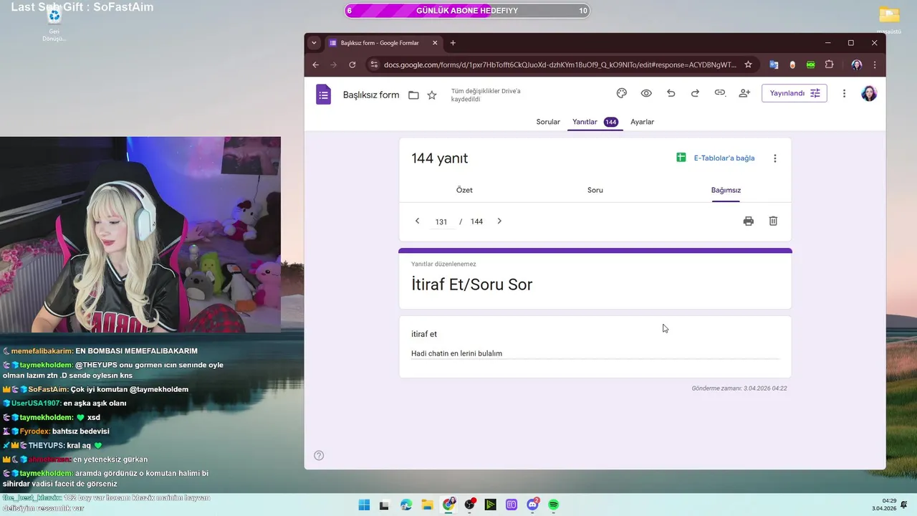Open a new Chrome tab
The width and height of the screenshot is (917, 516).
(453, 43)
